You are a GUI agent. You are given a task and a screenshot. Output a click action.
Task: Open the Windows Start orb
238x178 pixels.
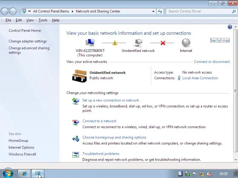[x=8, y=173]
